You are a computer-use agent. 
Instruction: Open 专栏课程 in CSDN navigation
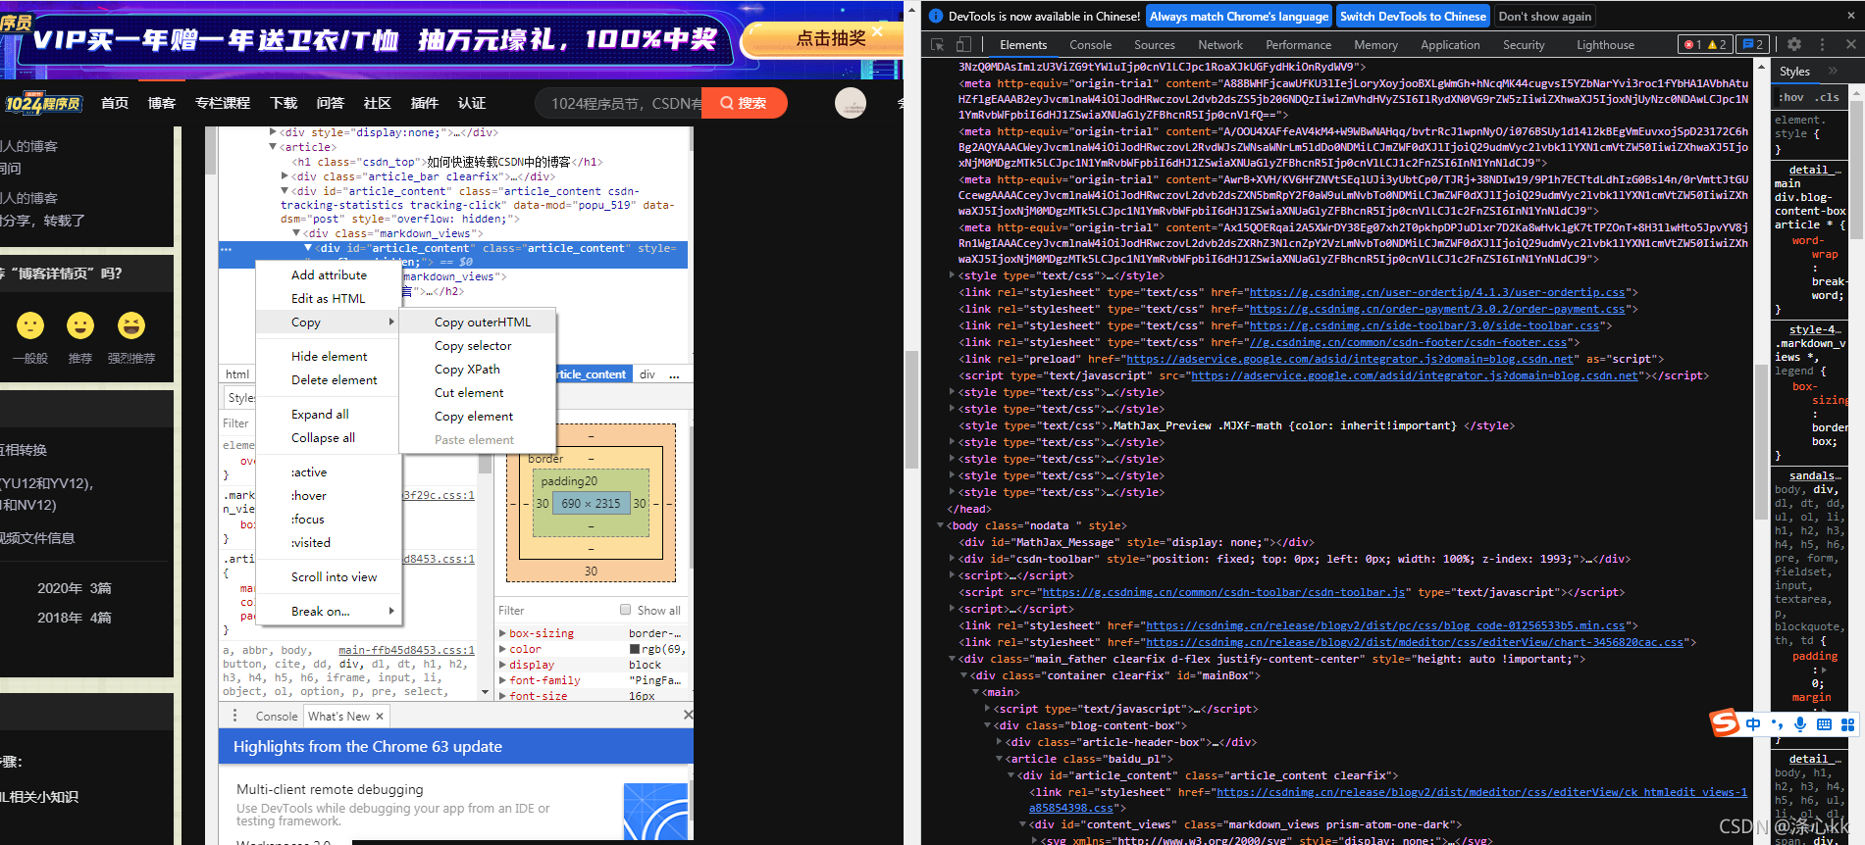(223, 103)
